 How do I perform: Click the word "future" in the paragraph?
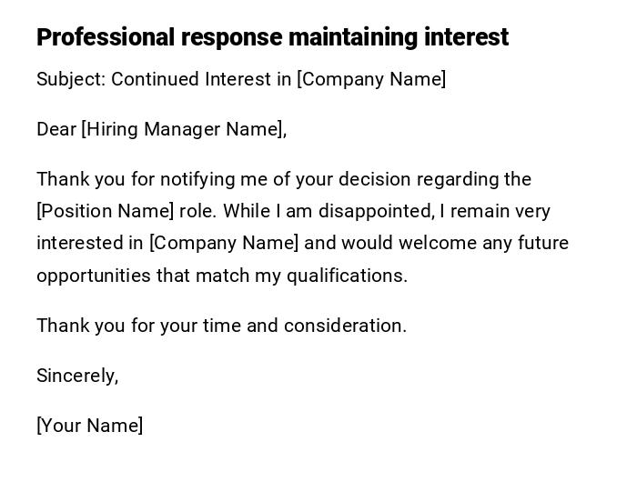click(543, 243)
